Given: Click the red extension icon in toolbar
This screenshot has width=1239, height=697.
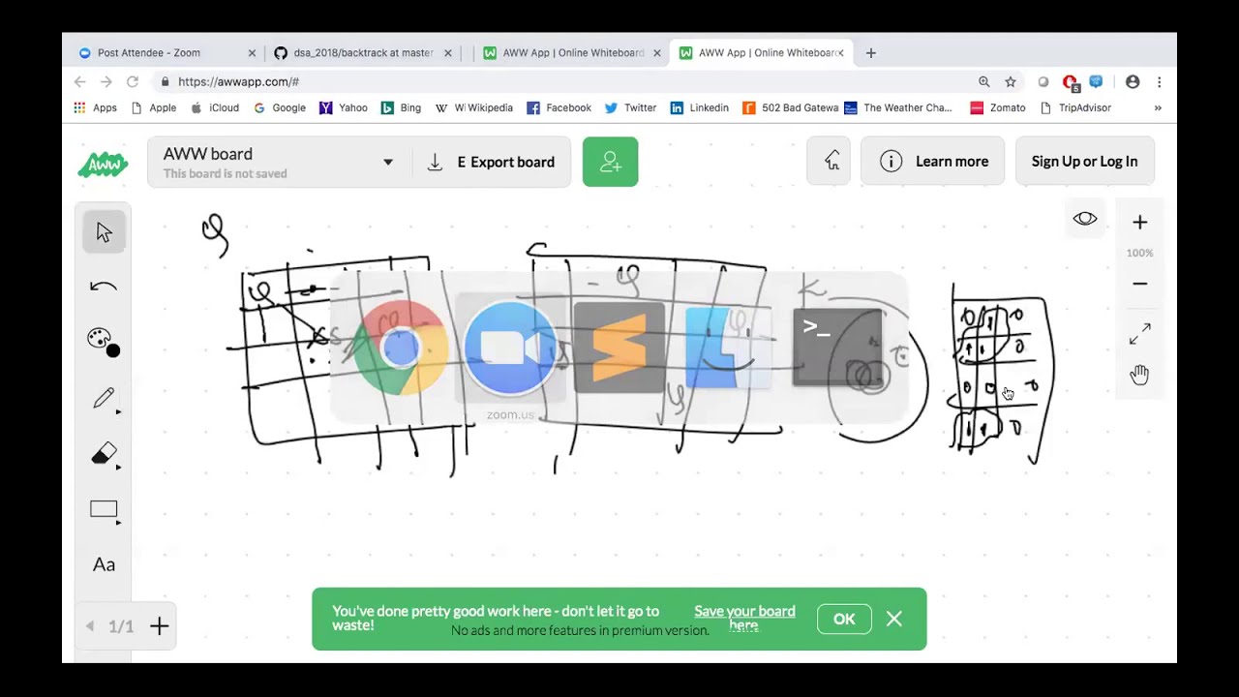Looking at the screenshot, I should coord(1070,83).
